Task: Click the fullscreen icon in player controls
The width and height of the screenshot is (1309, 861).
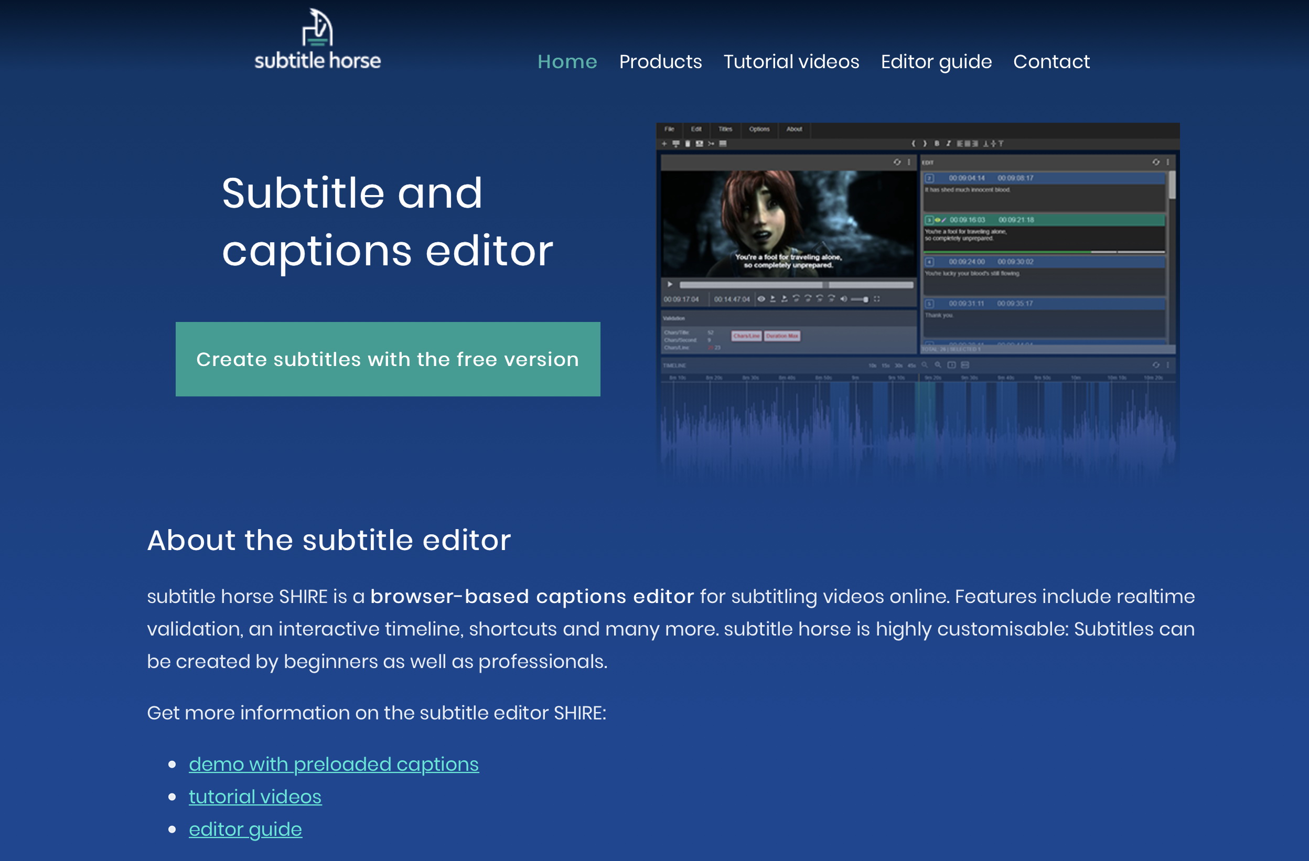Action: (x=877, y=299)
